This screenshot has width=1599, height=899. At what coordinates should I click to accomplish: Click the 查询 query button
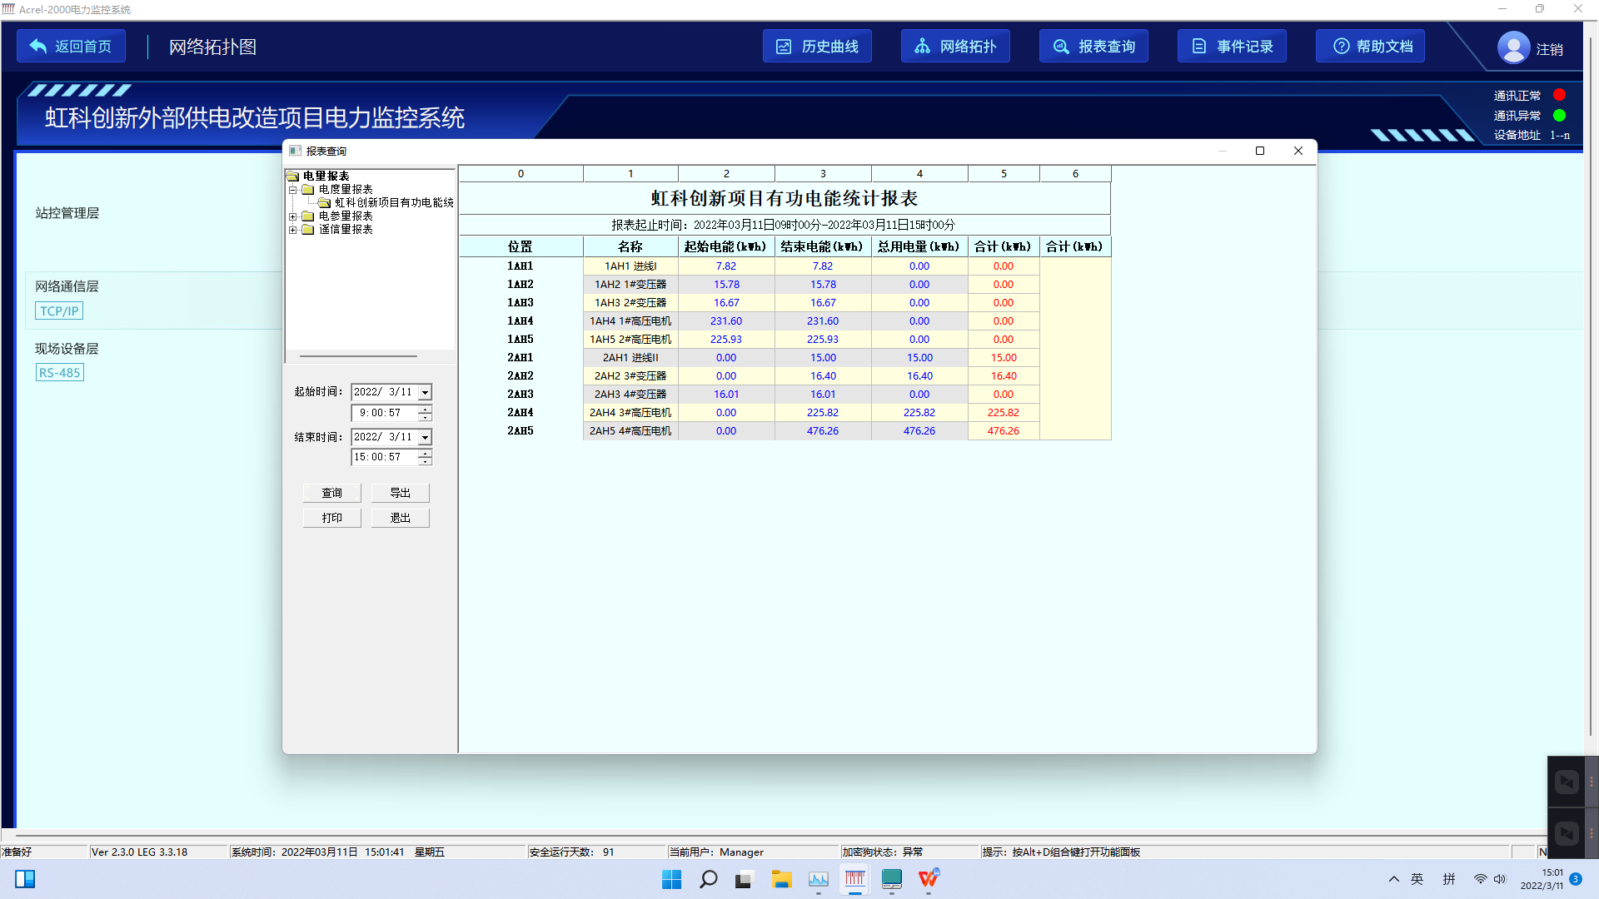click(x=331, y=493)
